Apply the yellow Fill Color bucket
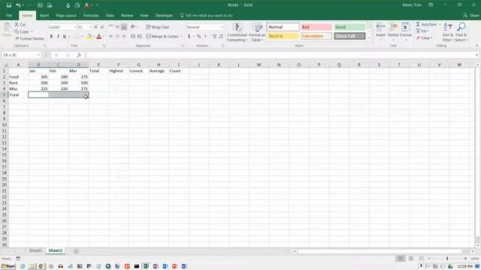 [89, 37]
